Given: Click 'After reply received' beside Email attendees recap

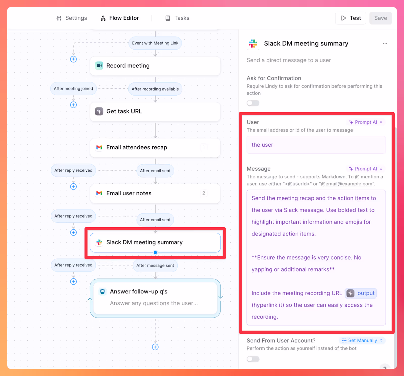Looking at the screenshot, I should (x=73, y=170).
